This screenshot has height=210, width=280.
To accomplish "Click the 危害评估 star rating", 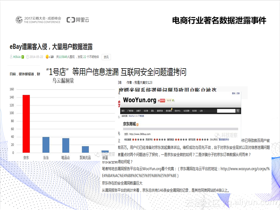I will (x=160, y=140).
